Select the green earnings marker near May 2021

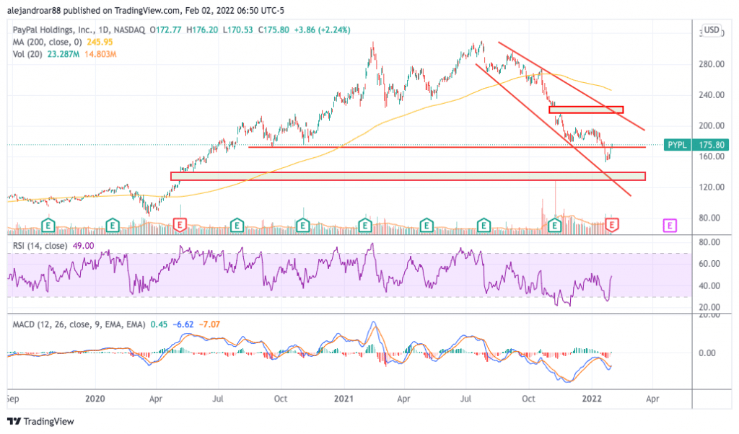(426, 226)
